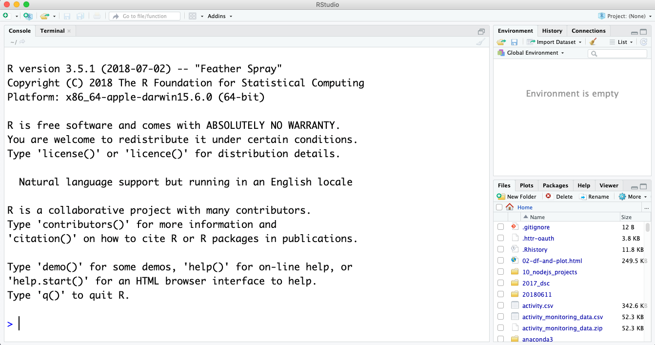Click the Delete button in Files pane
This screenshot has height=345, width=655.
click(x=559, y=197)
